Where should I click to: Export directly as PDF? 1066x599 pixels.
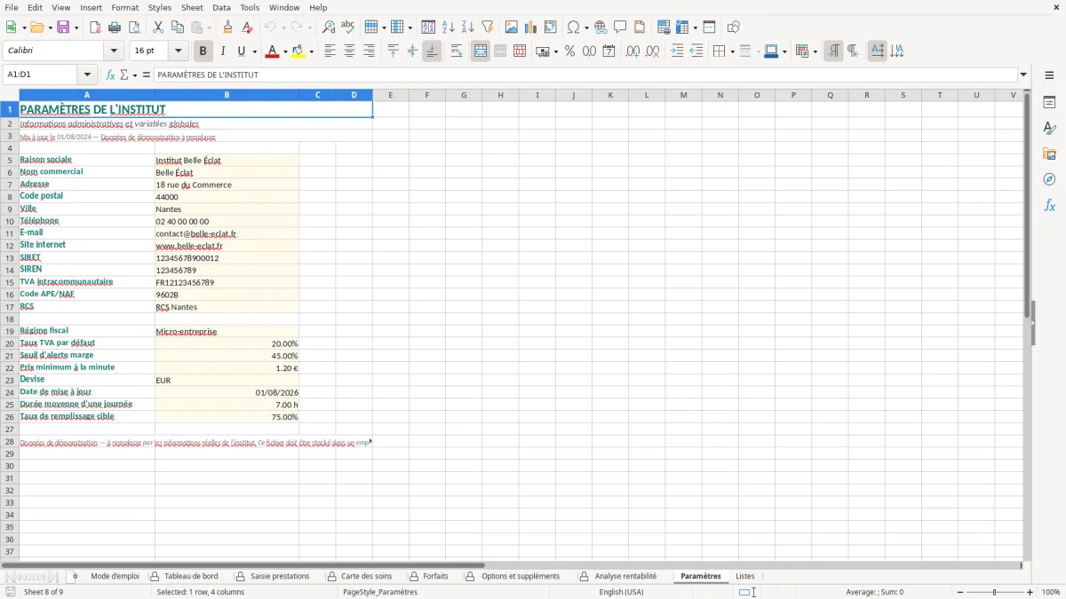click(x=95, y=28)
